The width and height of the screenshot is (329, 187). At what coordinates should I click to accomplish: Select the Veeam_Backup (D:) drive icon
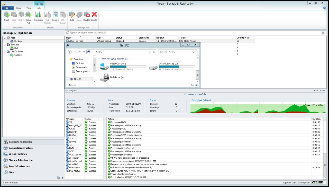tap(153, 68)
